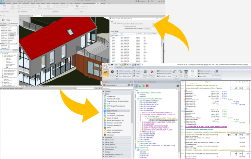Select [Lot n°4] COUVERTURE in Plan tree
The height and width of the screenshot is (159, 251).
coord(147,106)
